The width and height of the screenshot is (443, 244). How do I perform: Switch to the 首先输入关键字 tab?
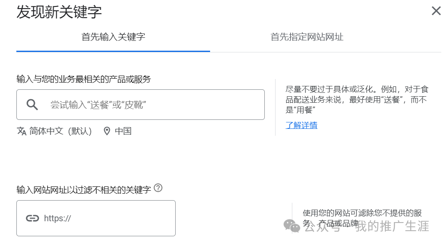[113, 37]
